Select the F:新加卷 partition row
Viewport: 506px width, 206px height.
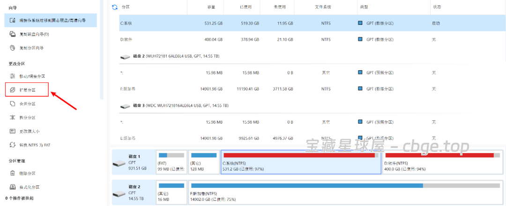coord(312,88)
